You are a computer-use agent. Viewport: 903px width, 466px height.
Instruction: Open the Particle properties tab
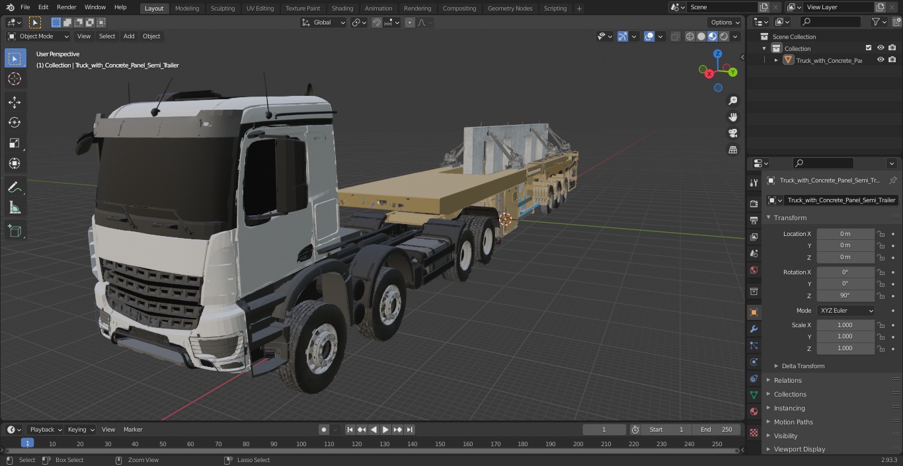click(x=754, y=345)
